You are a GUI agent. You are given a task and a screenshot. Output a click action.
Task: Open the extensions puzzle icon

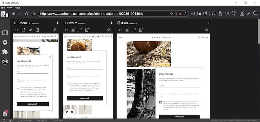tap(5, 52)
